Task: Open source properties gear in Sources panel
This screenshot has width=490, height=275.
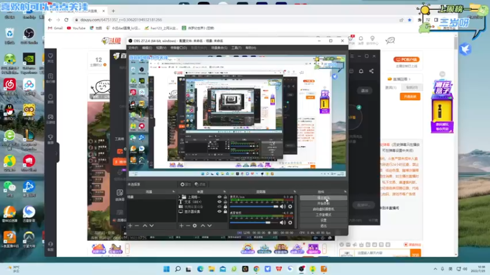Action: pos(195,226)
